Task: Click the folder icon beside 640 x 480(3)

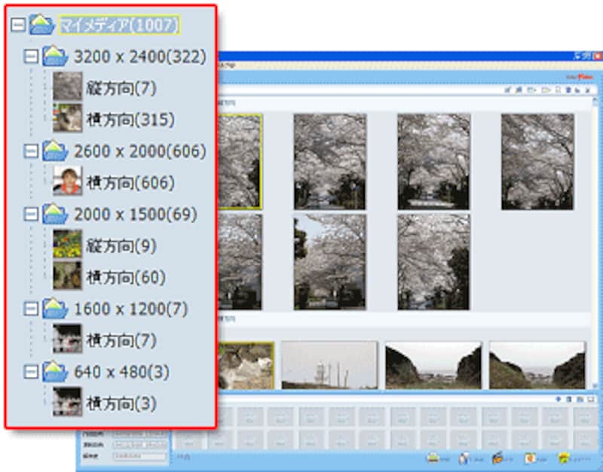Action: coord(55,372)
